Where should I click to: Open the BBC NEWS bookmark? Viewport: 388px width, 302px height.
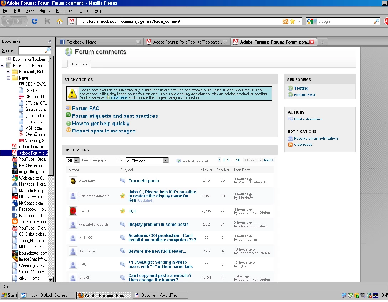33,84
